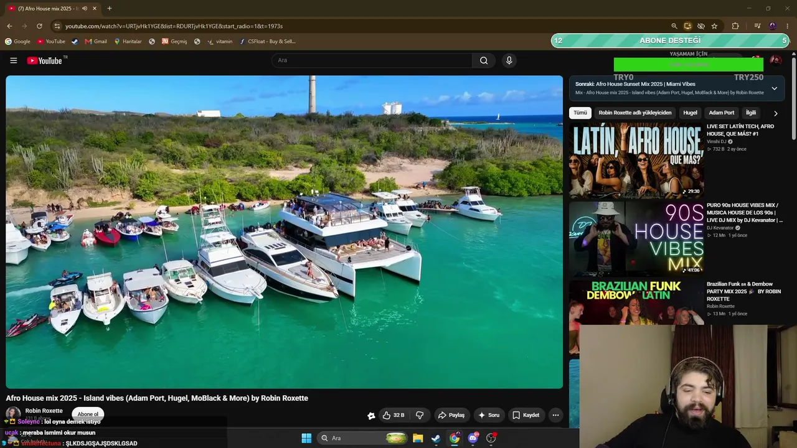Open a new browser tab
797x448 pixels.
tap(110, 9)
